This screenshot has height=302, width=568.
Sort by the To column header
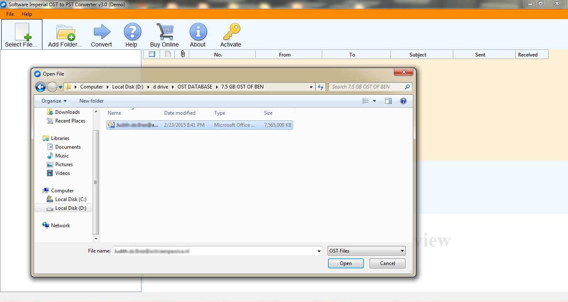pyautogui.click(x=356, y=54)
